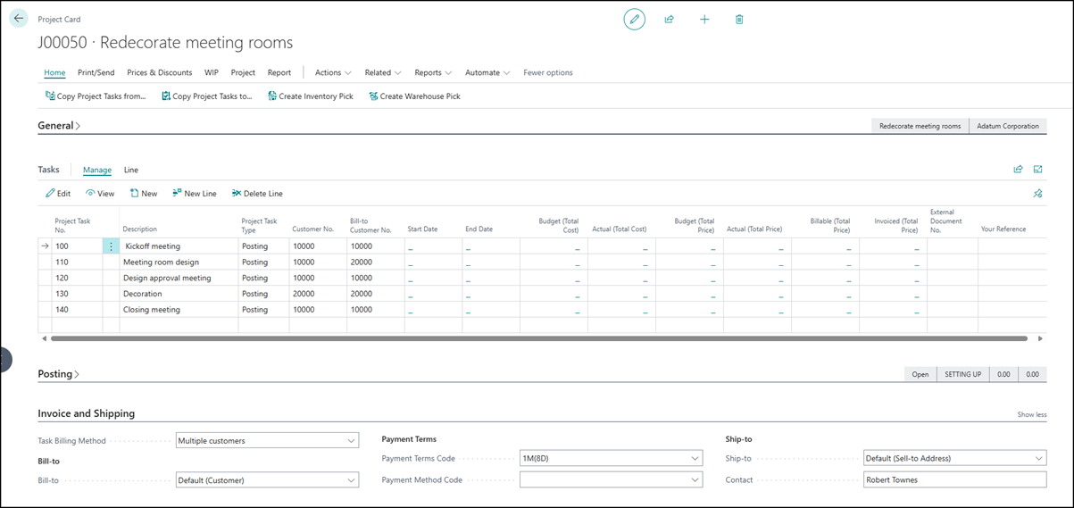Click Redecorate meeting rooms summary in General
The width and height of the screenshot is (1074, 508).
(x=920, y=126)
